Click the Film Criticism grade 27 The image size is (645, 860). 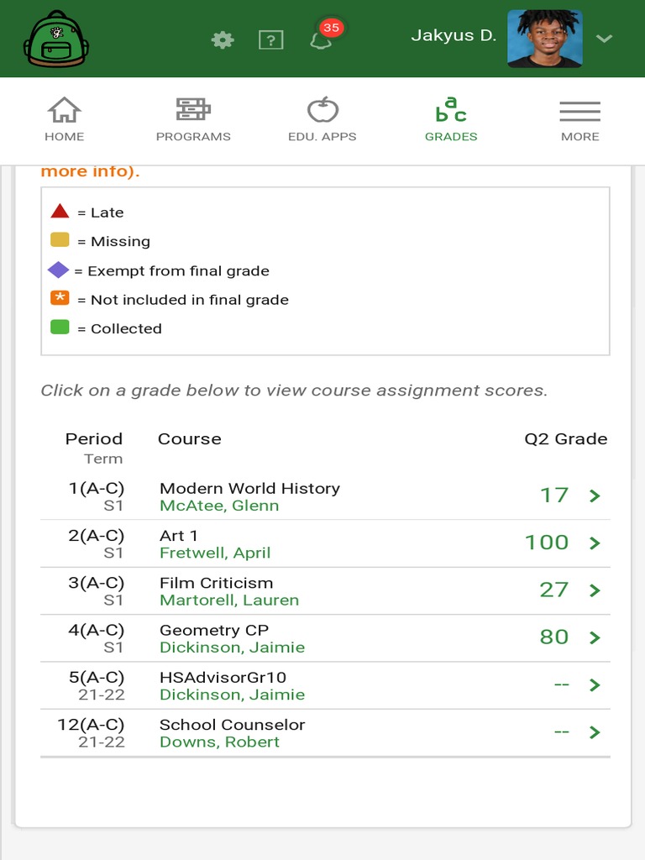click(x=554, y=590)
